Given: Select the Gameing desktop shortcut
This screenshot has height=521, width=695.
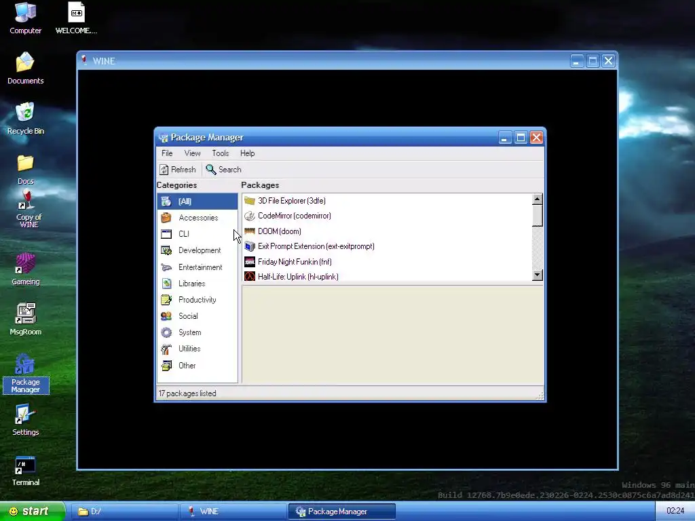Looking at the screenshot, I should (25, 269).
